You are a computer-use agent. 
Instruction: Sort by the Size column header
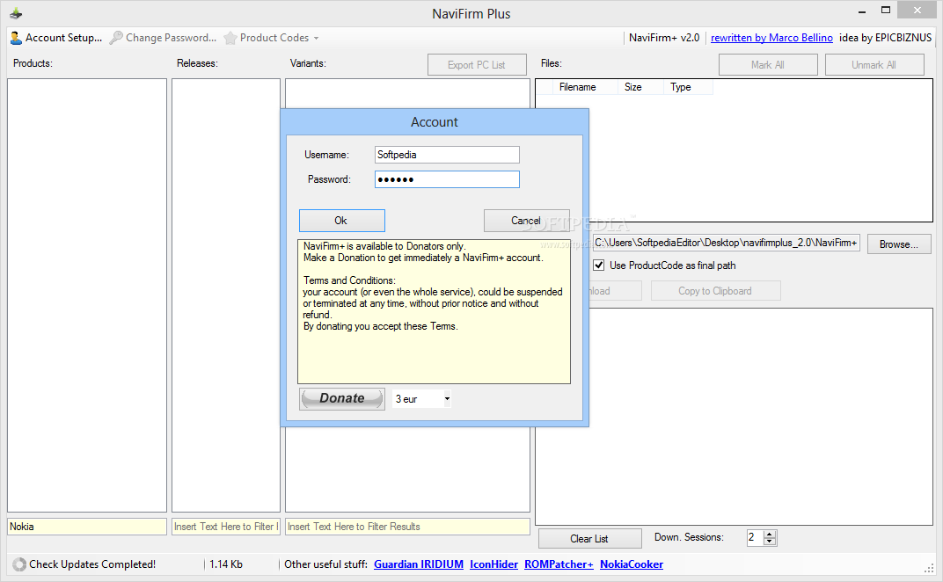640,87
